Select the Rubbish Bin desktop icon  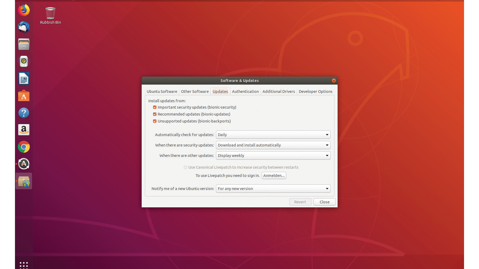(50, 16)
